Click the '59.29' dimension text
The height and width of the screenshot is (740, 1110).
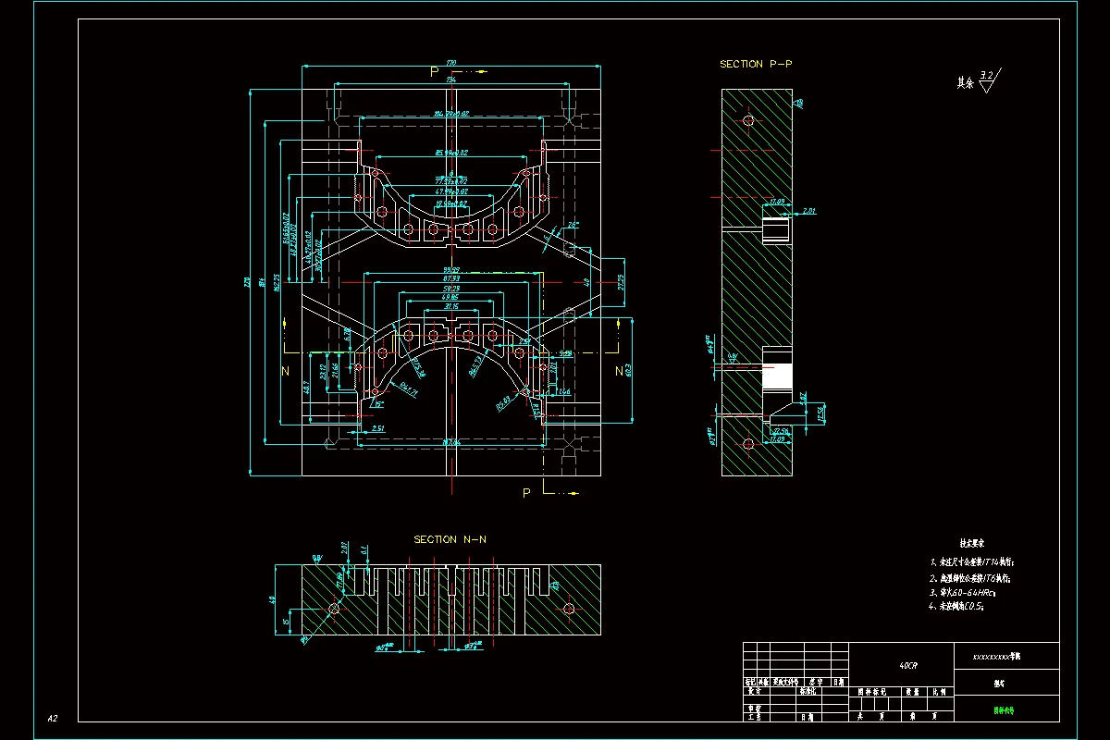[451, 288]
